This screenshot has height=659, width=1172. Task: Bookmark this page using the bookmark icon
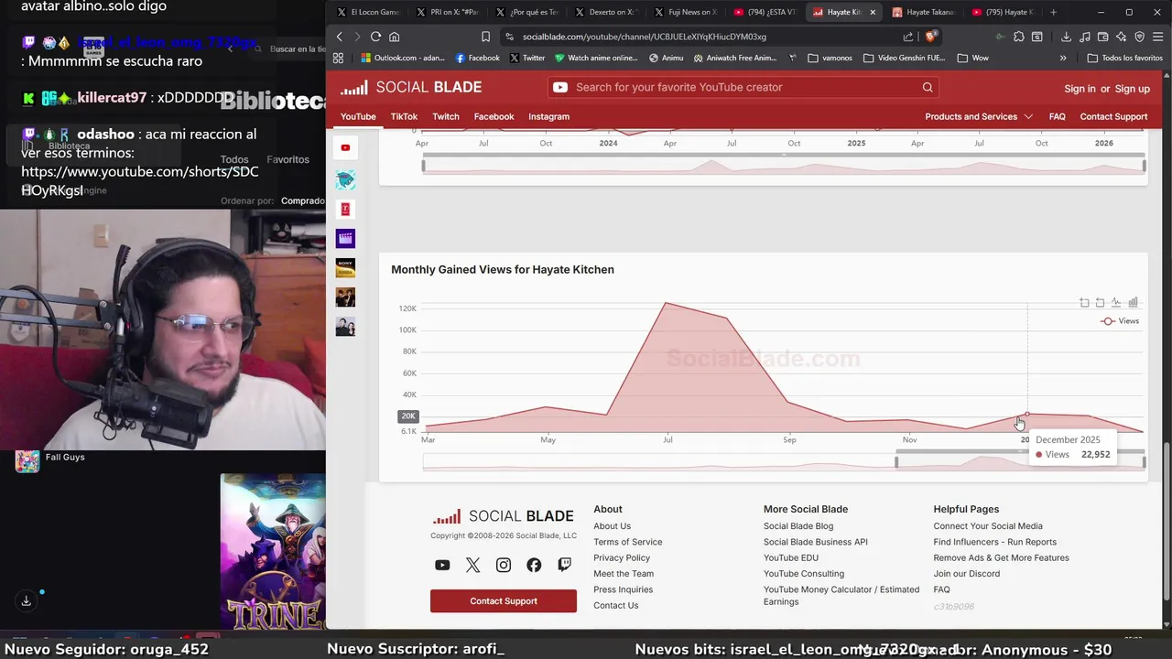click(485, 37)
